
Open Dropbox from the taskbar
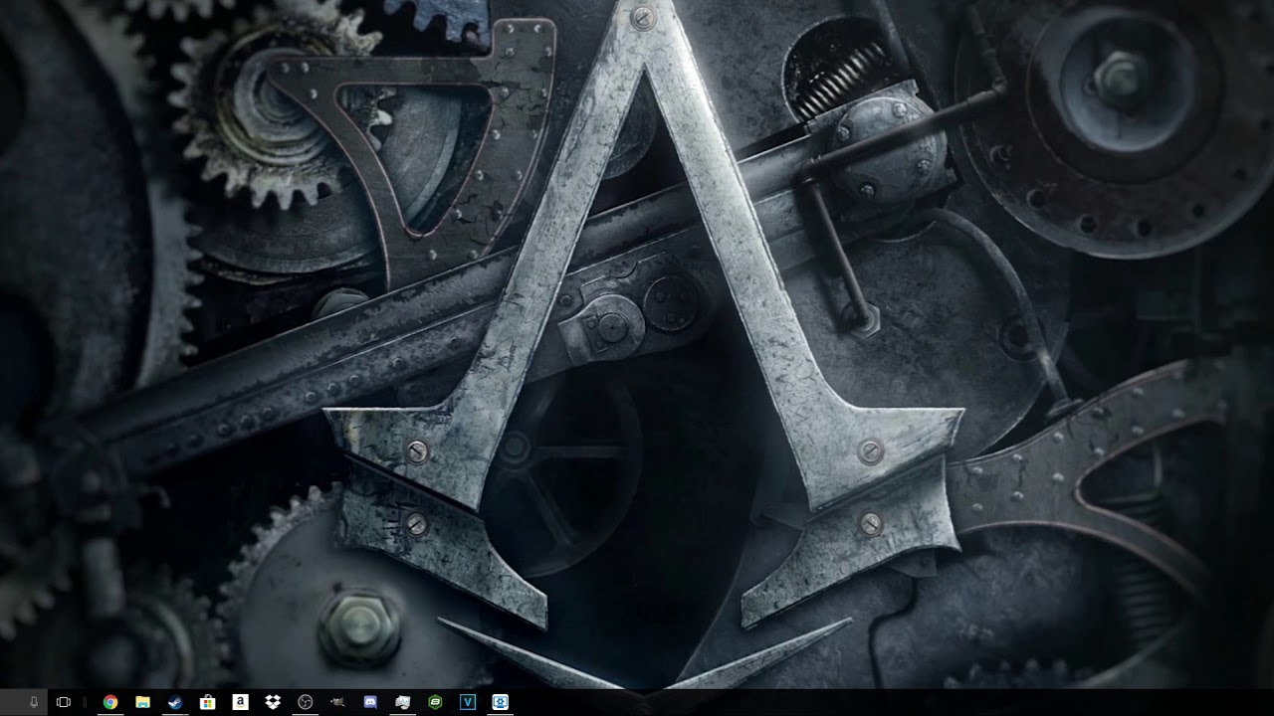[x=273, y=702]
